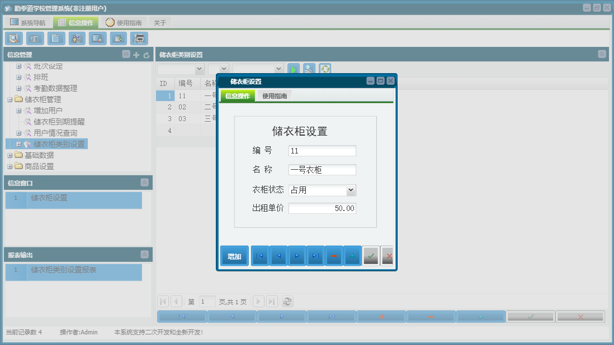The image size is (614, 345).
Task: Run the query with the green play icon
Action: (x=294, y=69)
